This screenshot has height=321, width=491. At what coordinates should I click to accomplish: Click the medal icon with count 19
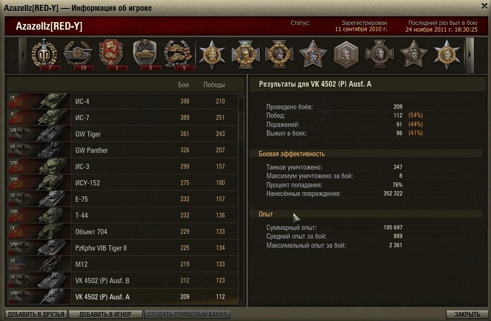78,55
